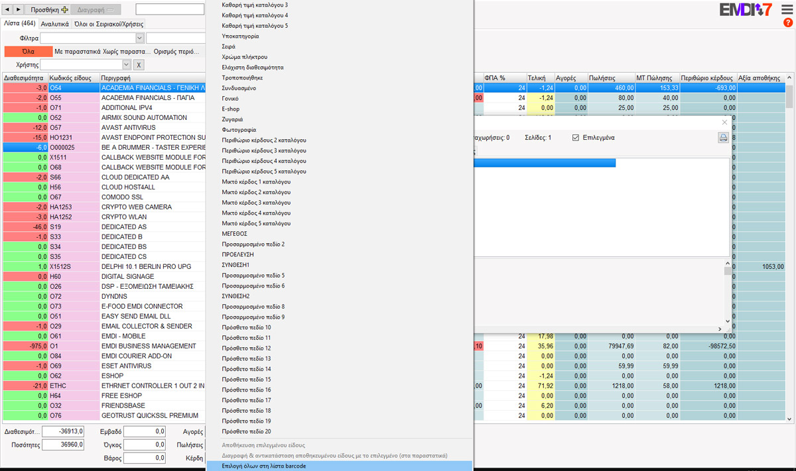Go to the next record arrow
Screen dimensions: 796x471
[x=19, y=10]
